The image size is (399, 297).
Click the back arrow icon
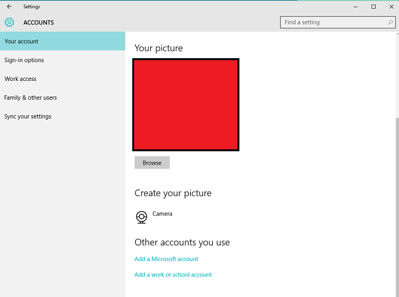(9, 7)
